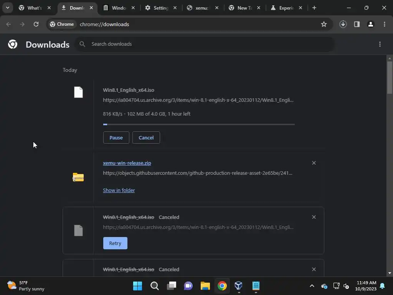Open Windows taskbar search
This screenshot has width=393, height=295.
coord(154,286)
